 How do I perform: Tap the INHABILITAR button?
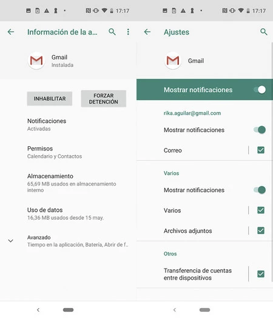tap(50, 99)
